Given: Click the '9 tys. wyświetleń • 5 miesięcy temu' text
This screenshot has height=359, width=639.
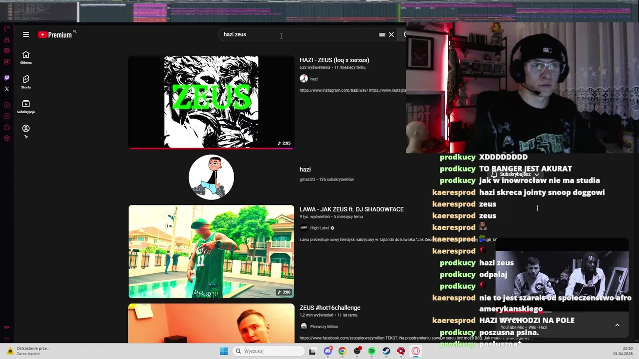Looking at the screenshot, I should 331,217.
